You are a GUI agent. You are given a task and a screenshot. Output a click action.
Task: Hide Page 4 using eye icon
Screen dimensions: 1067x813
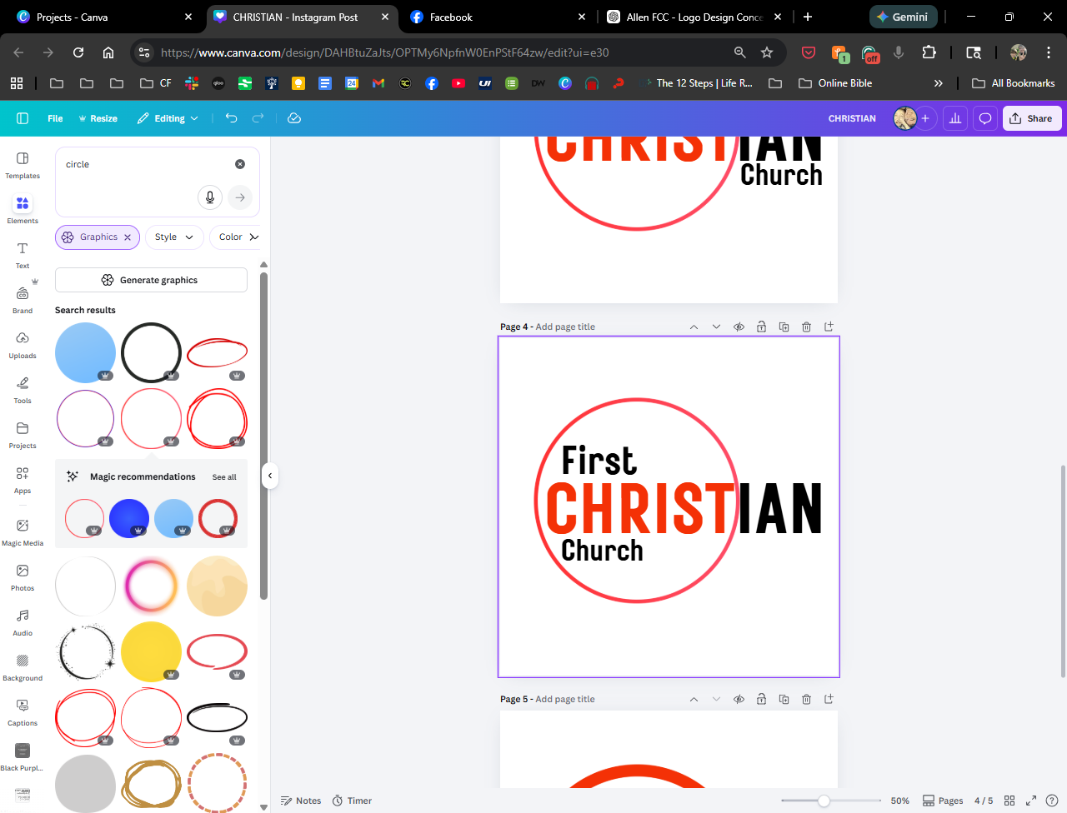(x=739, y=327)
